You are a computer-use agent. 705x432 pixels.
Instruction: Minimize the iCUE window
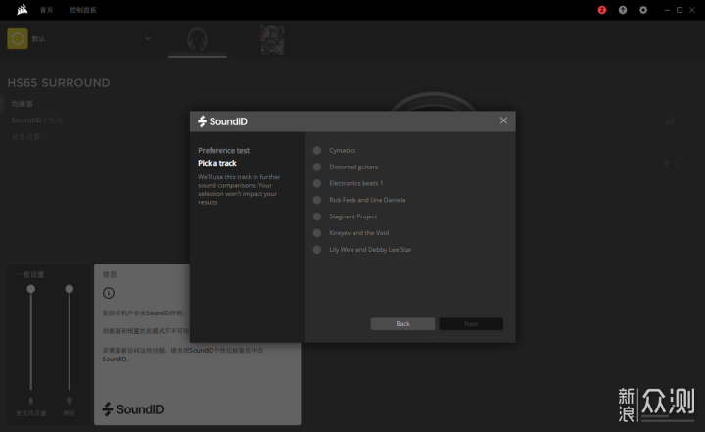[x=667, y=10]
